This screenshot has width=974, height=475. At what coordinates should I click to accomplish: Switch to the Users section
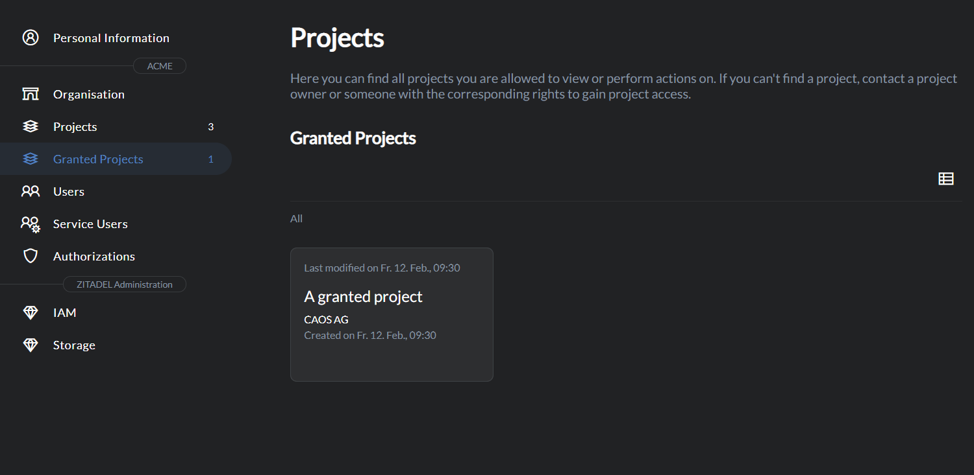pyautogui.click(x=68, y=191)
